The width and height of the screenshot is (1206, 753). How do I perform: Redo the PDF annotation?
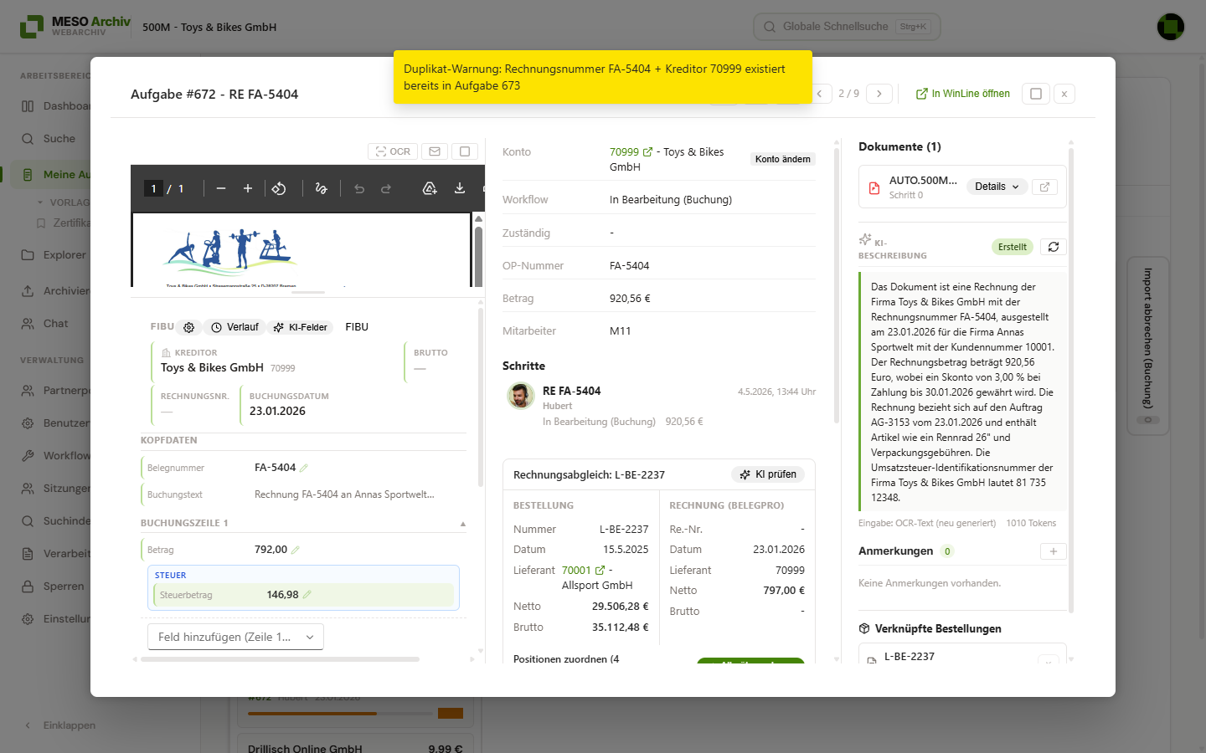(x=386, y=189)
